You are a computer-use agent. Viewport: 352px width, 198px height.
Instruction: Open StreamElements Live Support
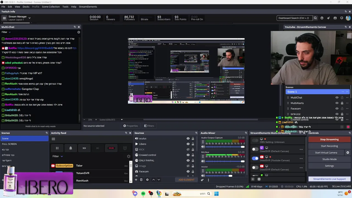coord(329,179)
